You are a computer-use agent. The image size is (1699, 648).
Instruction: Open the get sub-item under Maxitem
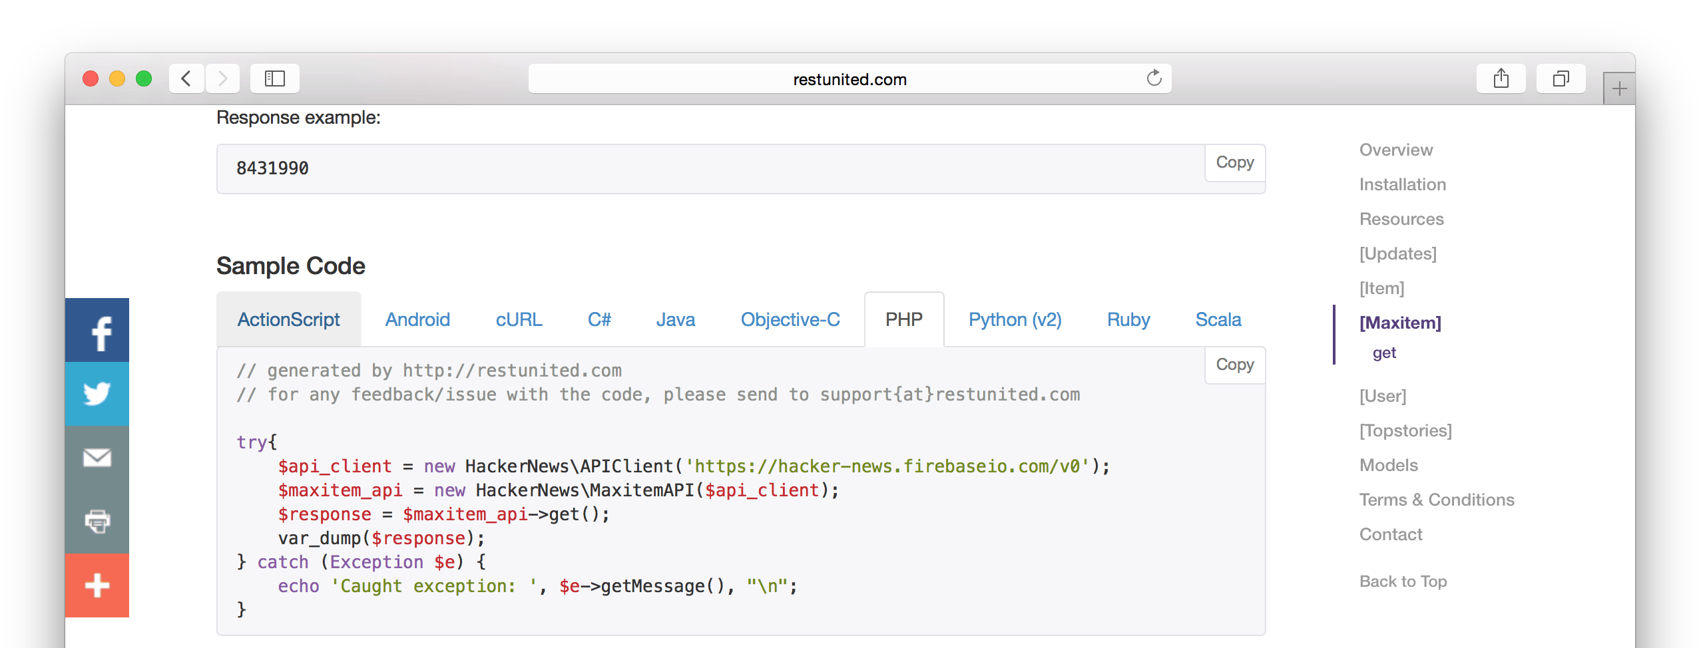1383,353
